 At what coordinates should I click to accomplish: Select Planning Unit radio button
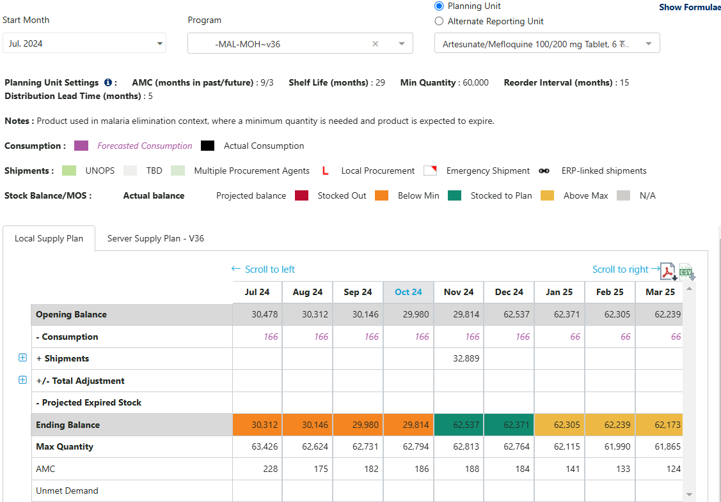tap(439, 6)
